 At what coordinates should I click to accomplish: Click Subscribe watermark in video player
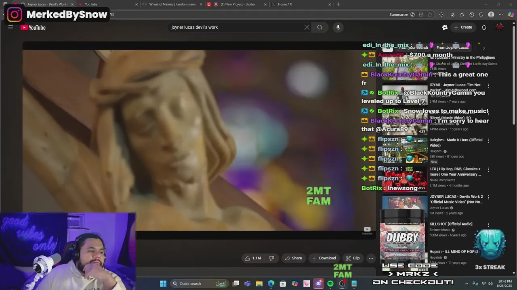click(367, 230)
